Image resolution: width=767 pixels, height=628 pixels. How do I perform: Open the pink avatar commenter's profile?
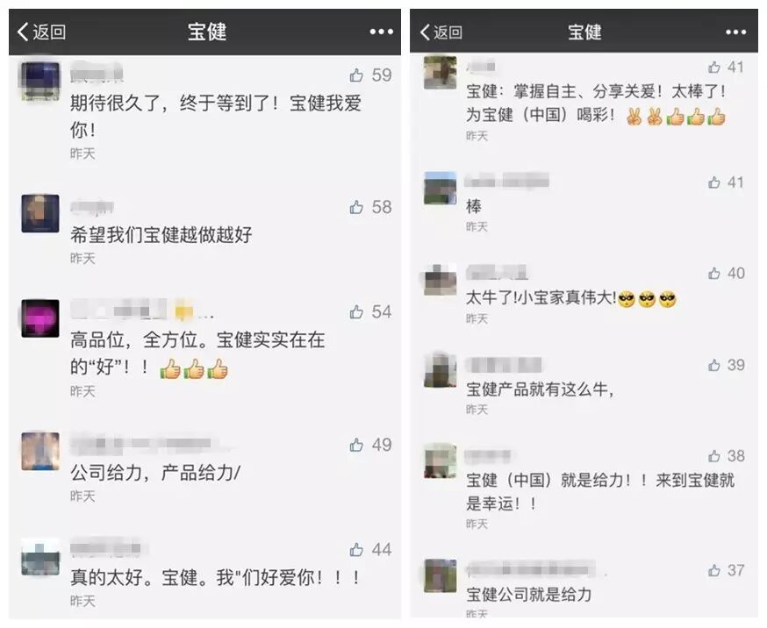click(x=40, y=318)
